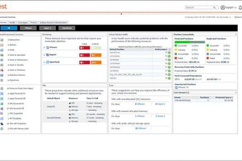Click the Hosts in Standby icon
The width and height of the screenshot is (242, 161).
pos(2,65)
